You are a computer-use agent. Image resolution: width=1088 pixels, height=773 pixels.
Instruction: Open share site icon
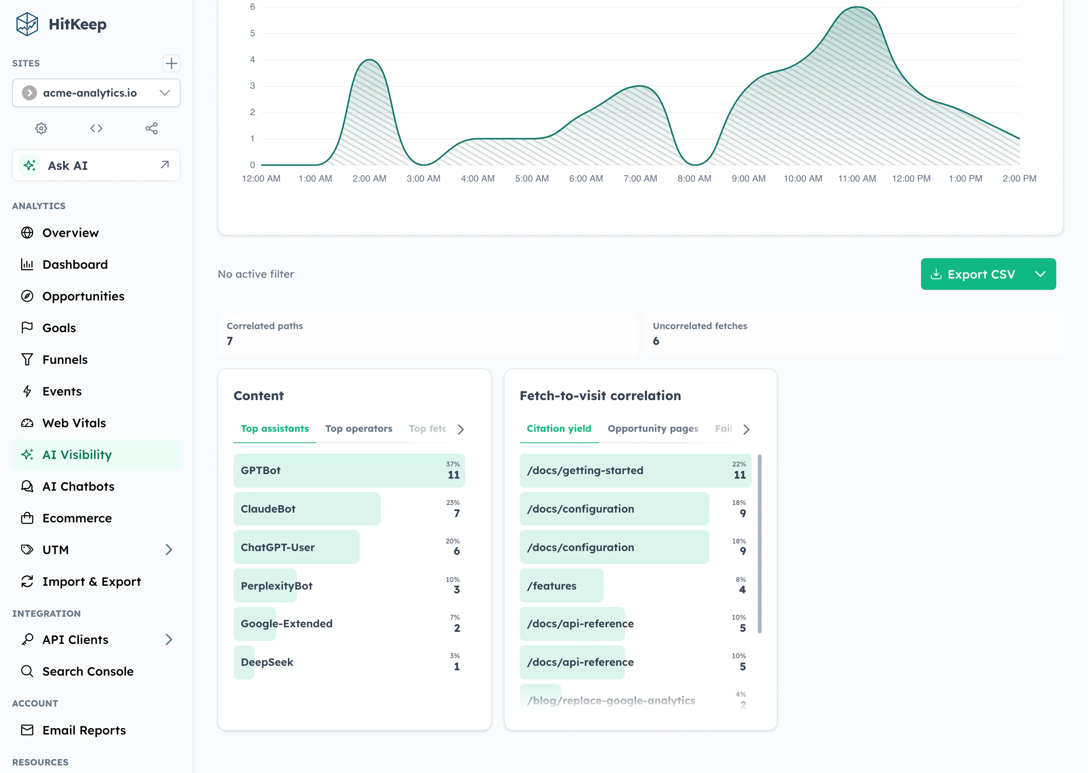point(151,128)
